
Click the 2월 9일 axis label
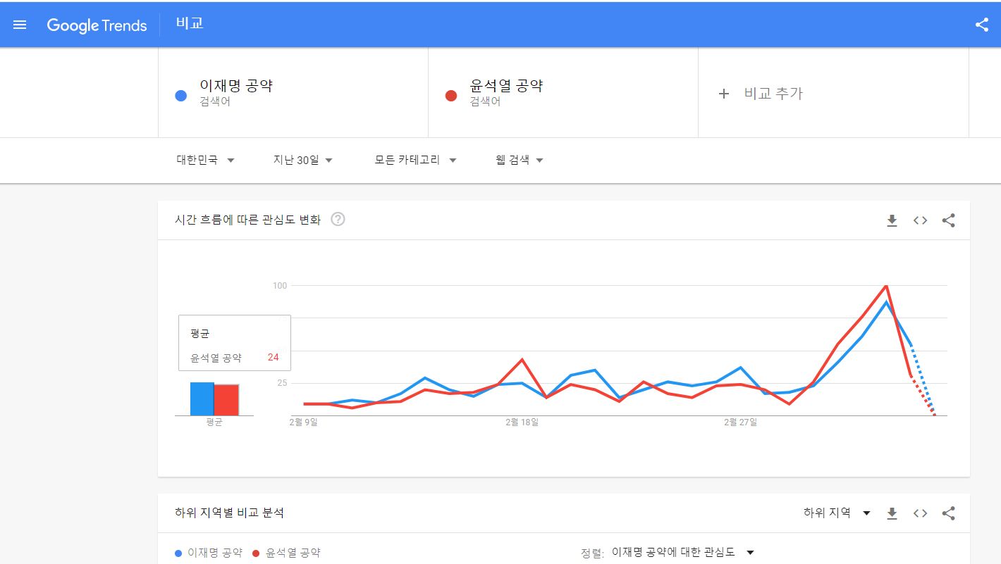(303, 422)
